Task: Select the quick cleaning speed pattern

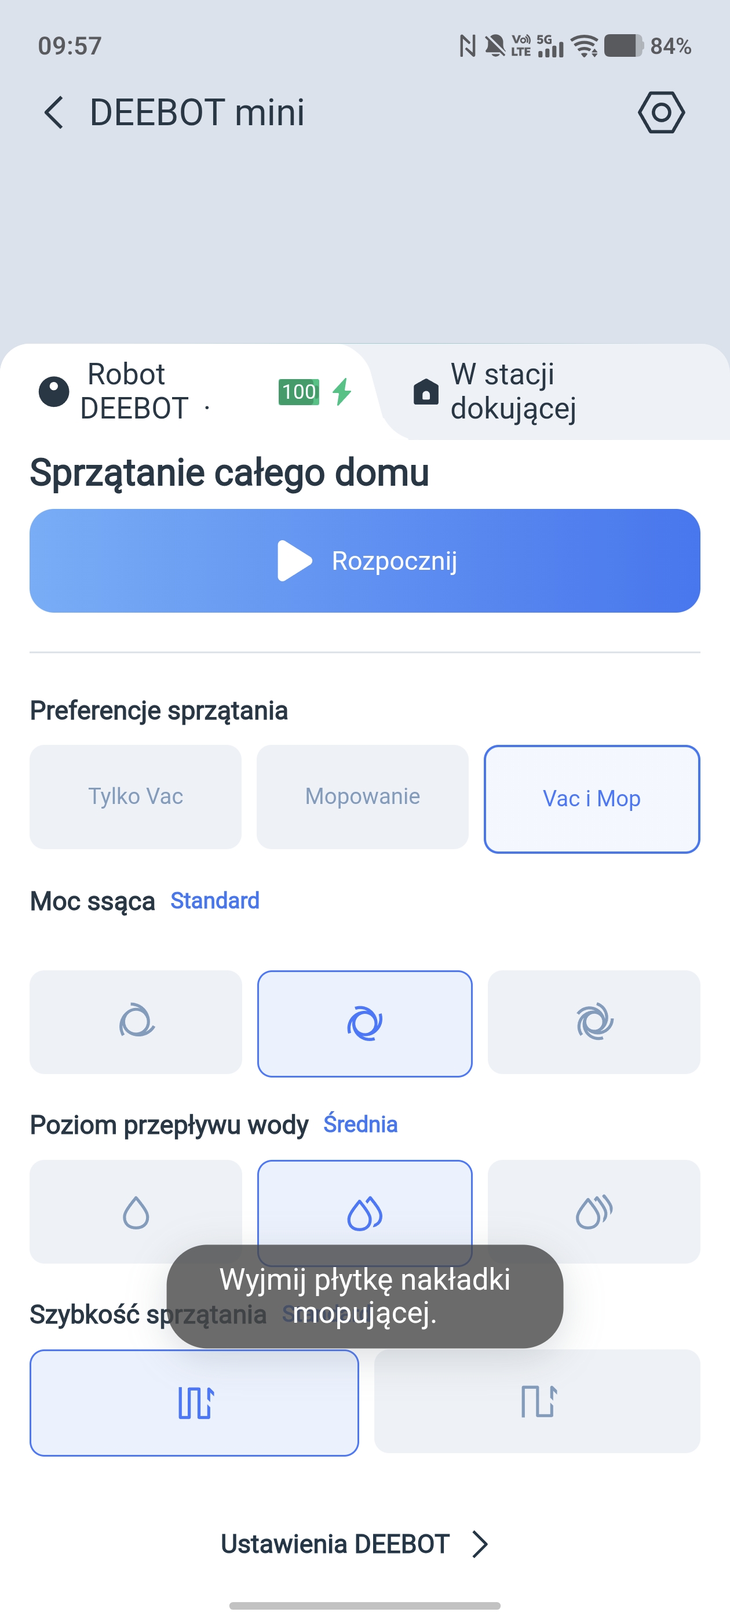Action: [x=536, y=1401]
